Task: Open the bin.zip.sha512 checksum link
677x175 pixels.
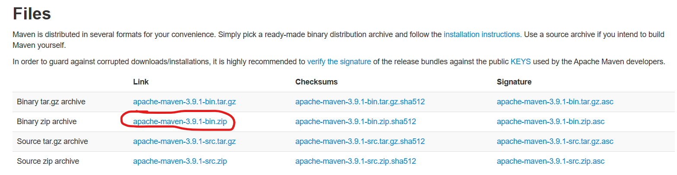Action: tap(356, 122)
